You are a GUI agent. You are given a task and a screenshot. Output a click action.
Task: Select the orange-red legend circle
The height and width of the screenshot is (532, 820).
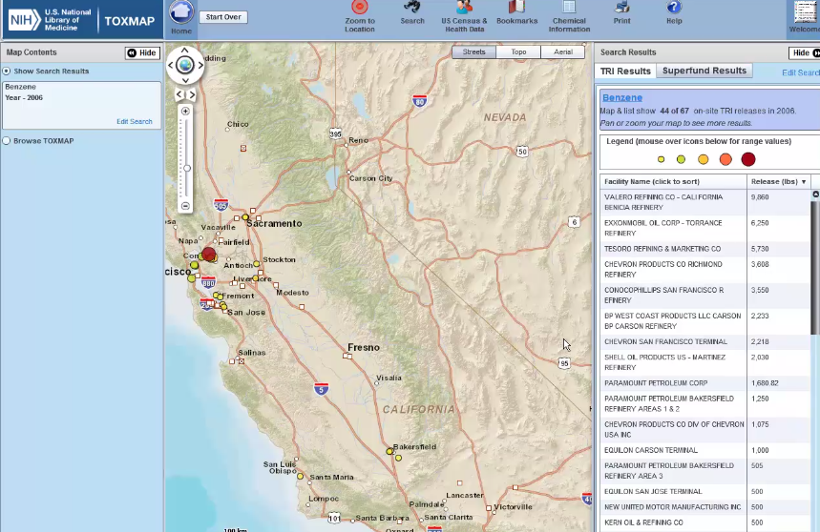pyautogui.click(x=725, y=159)
